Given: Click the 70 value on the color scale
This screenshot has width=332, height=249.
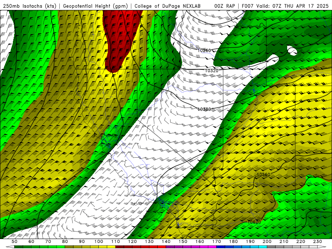Looking at the screenshot, I should coord(48,242).
